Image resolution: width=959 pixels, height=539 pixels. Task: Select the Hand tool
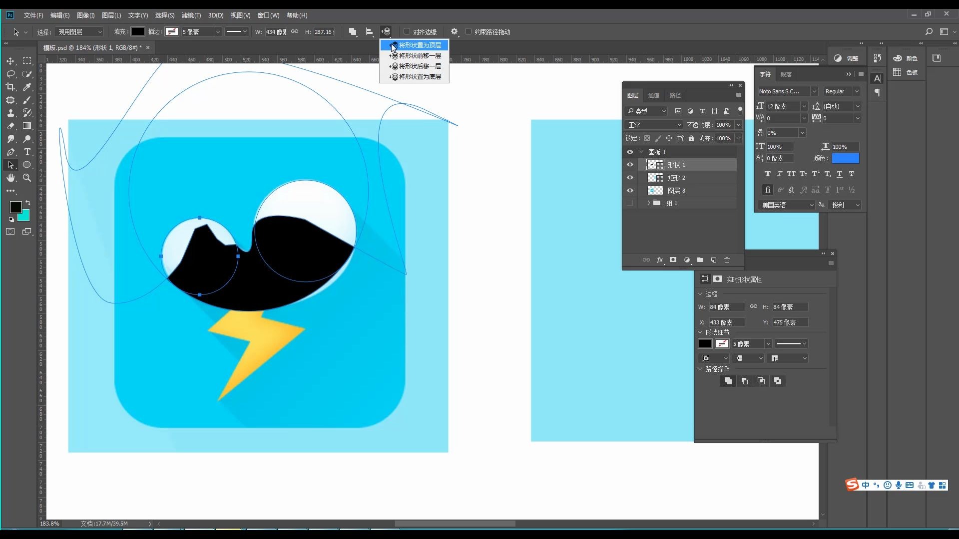(10, 178)
